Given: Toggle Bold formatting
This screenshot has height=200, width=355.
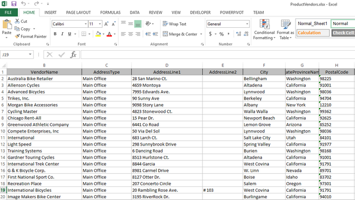Looking at the screenshot, I should point(55,34).
